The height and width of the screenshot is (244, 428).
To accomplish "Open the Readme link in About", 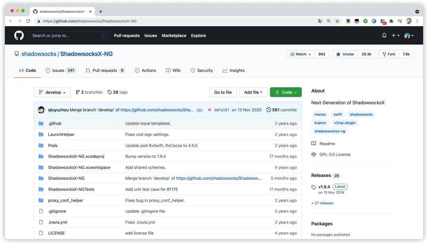I will (323, 144).
